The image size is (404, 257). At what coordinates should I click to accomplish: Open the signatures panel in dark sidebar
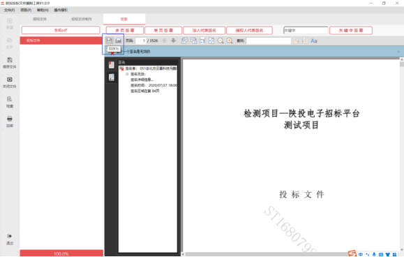click(x=112, y=77)
